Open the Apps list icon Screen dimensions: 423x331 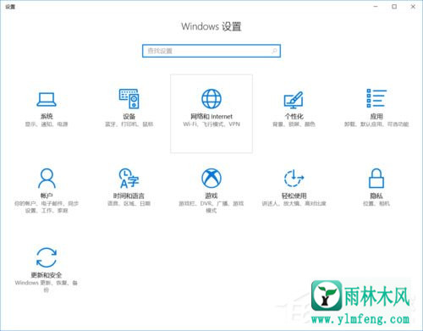pos(376,98)
